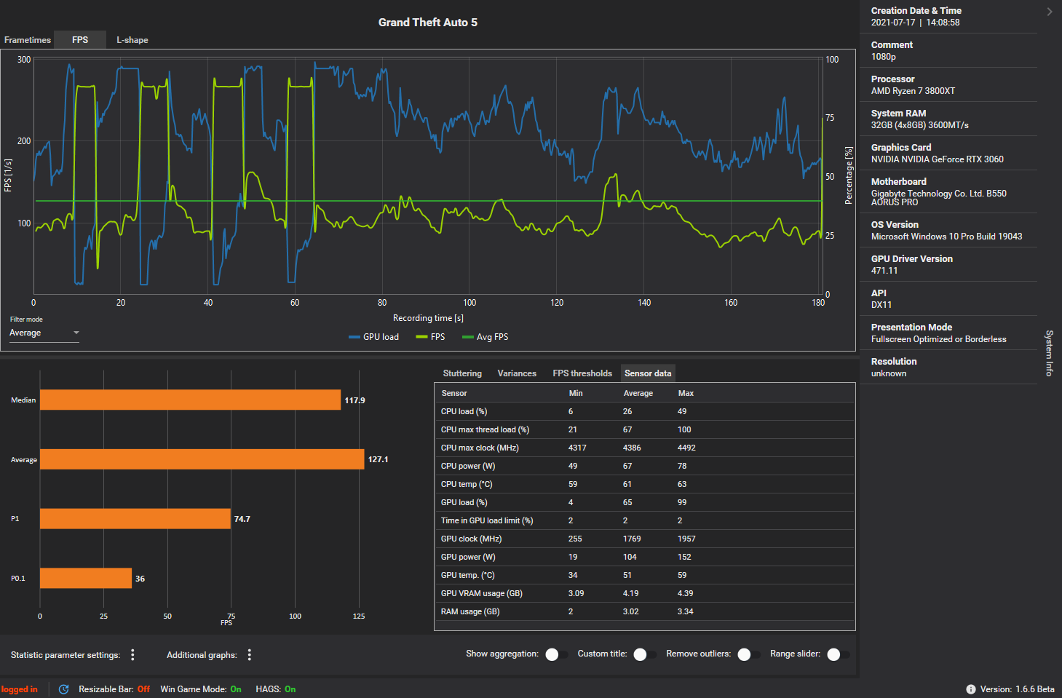
Task: Click the 'Time in GPU load limit (%)' row
Action: pos(644,520)
